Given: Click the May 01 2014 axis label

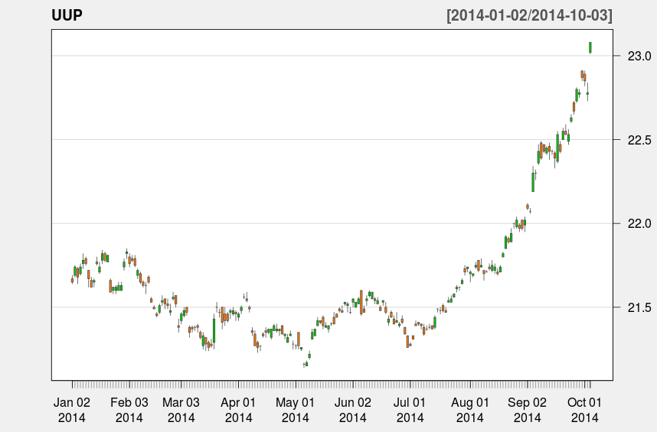Looking at the screenshot, I should pos(295,410).
